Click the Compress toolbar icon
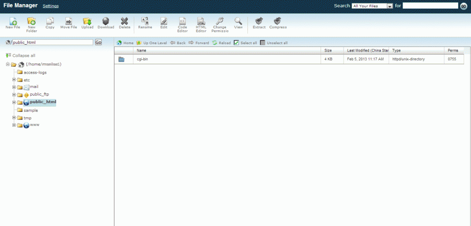The width and height of the screenshot is (471, 226). click(278, 21)
